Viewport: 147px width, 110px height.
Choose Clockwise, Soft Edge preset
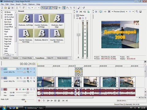coord(26,21)
